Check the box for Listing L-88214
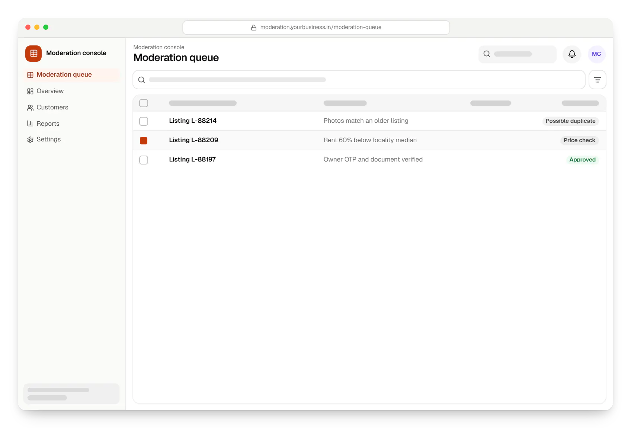The width and height of the screenshot is (631, 428). pos(144,121)
